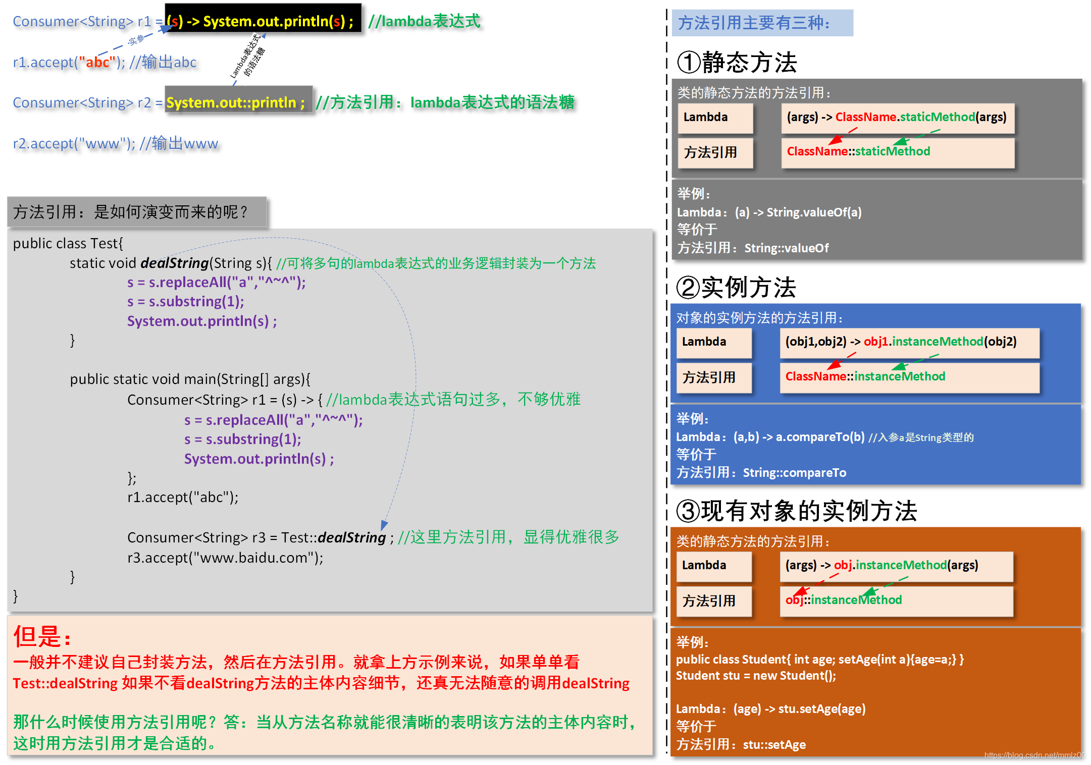Click the '//方法引用：lambda表达式的语法糖' comment
The width and height of the screenshot is (1091, 765).
pyautogui.click(x=445, y=102)
